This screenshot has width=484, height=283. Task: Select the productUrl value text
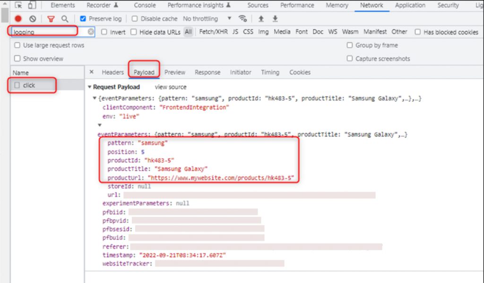pyautogui.click(x=221, y=178)
